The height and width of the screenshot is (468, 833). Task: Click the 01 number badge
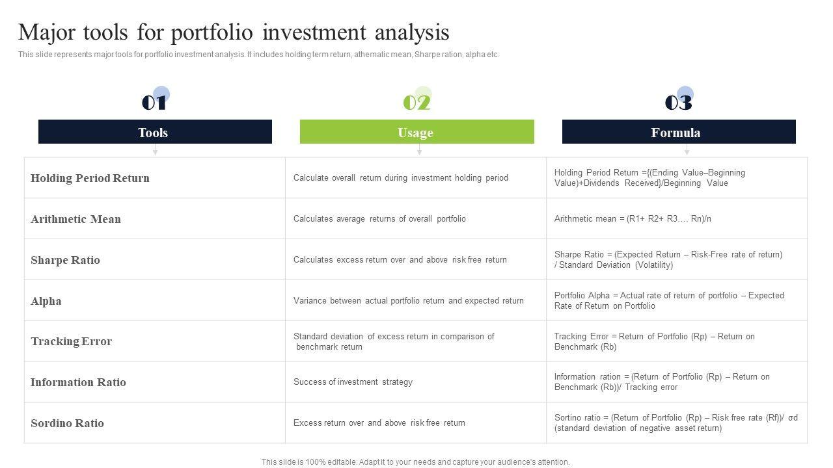(154, 102)
